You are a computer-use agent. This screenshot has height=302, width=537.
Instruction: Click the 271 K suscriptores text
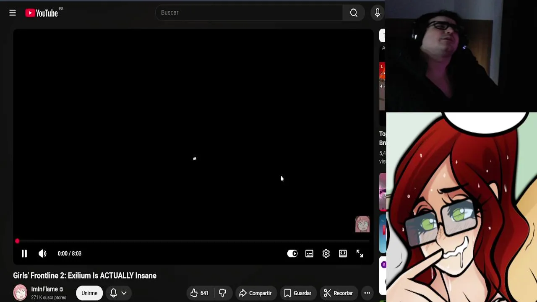49,297
